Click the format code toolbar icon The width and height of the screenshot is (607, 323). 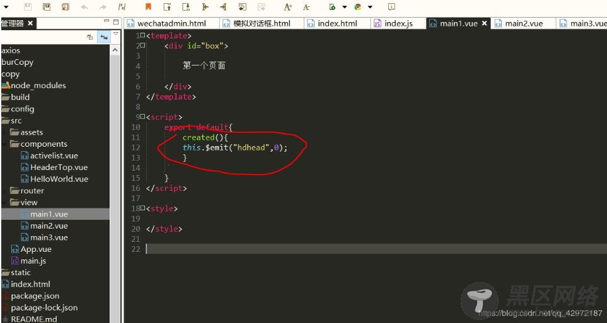[122, 6]
